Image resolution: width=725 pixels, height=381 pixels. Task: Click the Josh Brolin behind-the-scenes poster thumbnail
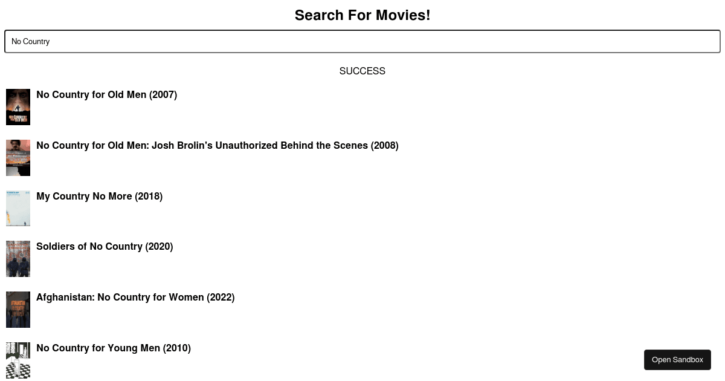pos(18,157)
